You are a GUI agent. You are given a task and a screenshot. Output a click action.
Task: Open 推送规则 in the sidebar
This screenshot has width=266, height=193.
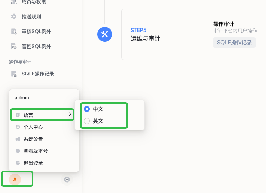pos(31,16)
